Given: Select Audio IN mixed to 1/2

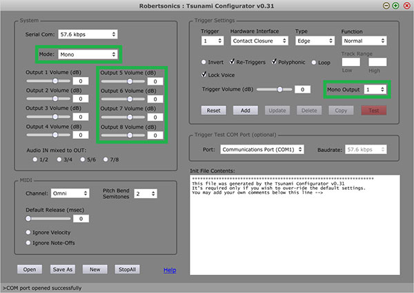Looking at the screenshot, I should [x=35, y=160].
